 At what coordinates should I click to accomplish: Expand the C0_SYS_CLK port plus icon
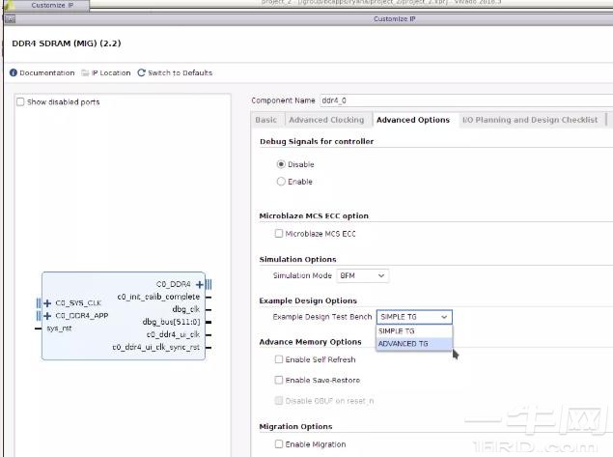point(47,303)
